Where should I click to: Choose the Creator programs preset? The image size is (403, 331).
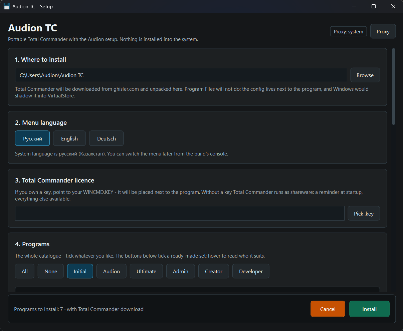pos(214,271)
